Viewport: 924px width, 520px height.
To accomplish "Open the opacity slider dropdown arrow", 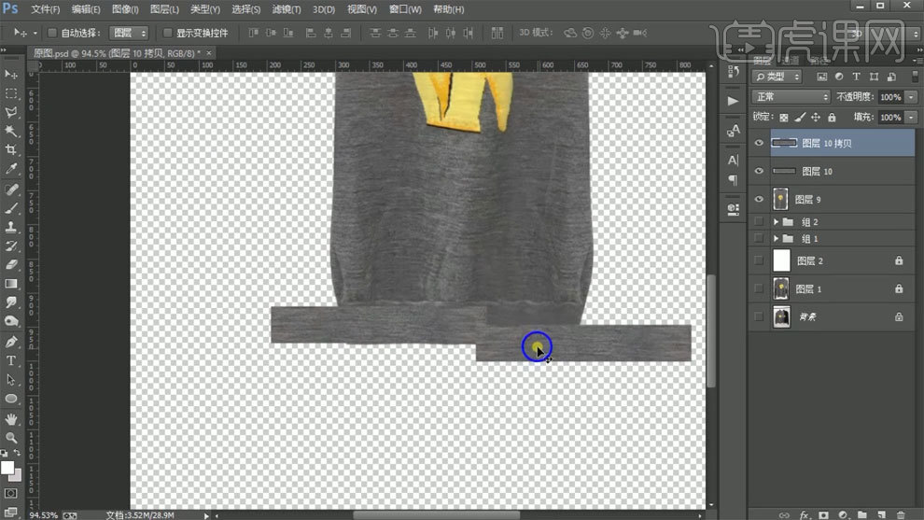I will (911, 97).
